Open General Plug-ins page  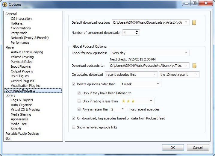click(22, 81)
